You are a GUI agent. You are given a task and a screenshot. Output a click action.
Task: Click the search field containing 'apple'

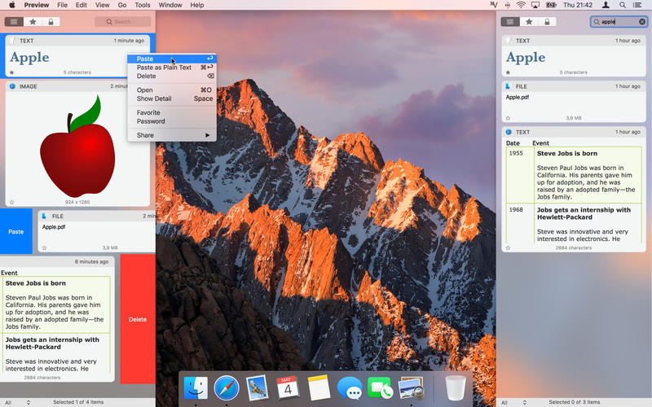pyautogui.click(x=619, y=22)
